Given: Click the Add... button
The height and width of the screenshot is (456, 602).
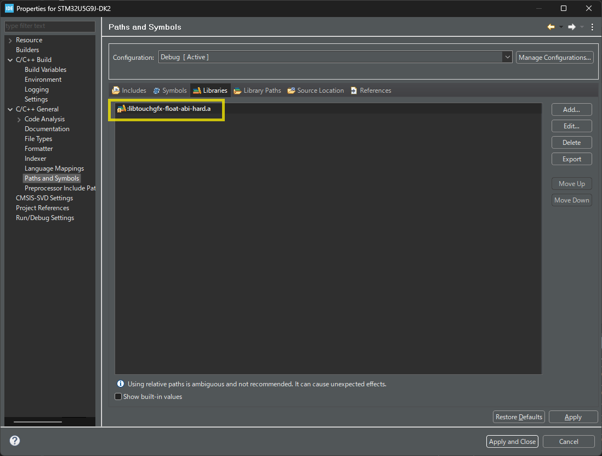Looking at the screenshot, I should (x=571, y=110).
